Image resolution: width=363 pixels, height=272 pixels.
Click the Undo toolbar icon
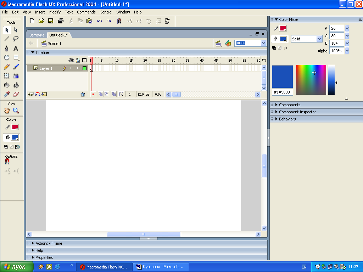pyautogui.click(x=100, y=21)
